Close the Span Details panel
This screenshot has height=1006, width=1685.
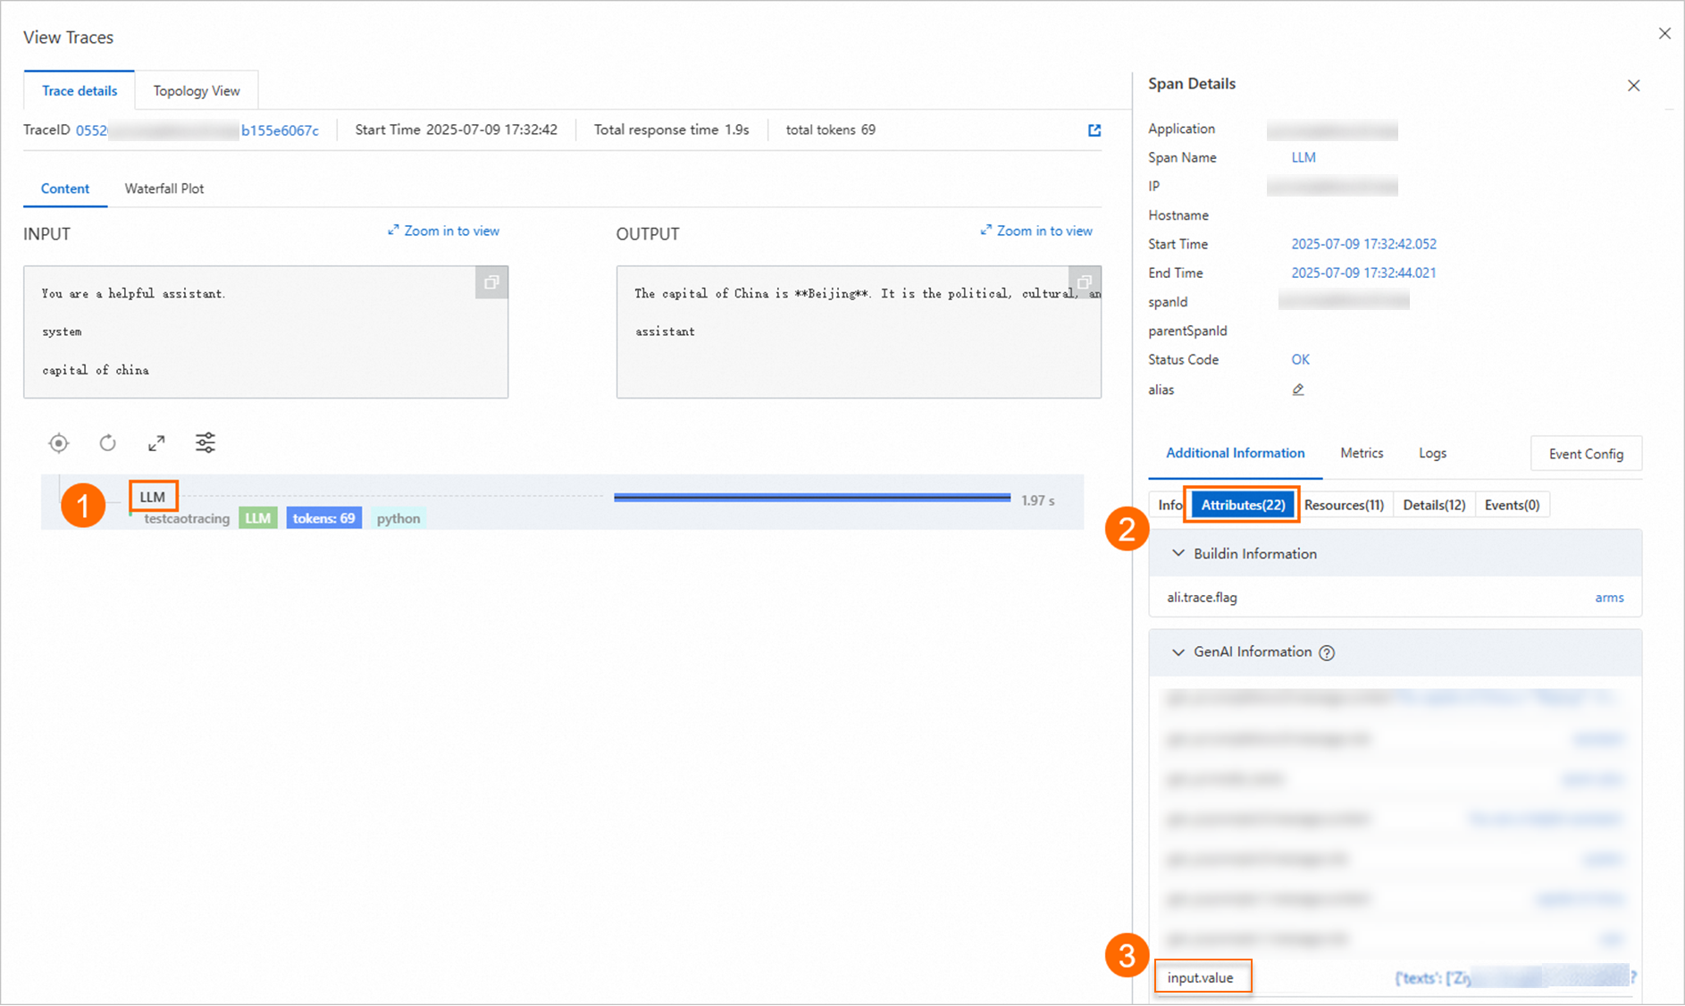[1633, 86]
